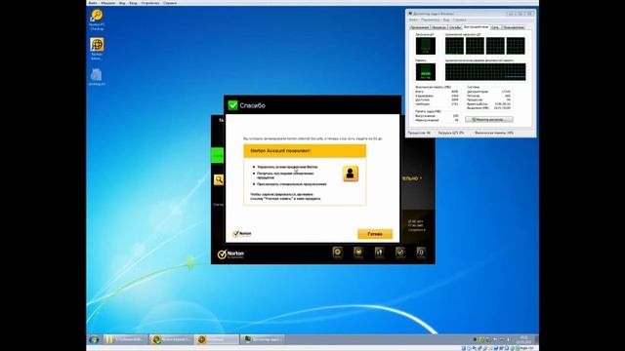Switch to Службы tab in Task Manager
Image resolution: width=625 pixels, height=351 pixels.
(455, 27)
